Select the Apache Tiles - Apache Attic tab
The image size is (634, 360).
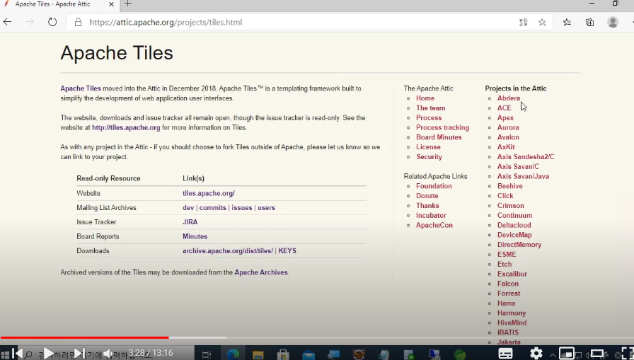(x=59, y=4)
